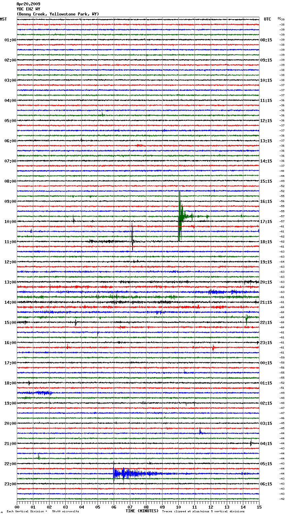Image resolution: width=286 pixels, height=516 pixels.
Task: Select the 11:00 MST time label
Action: (10, 242)
